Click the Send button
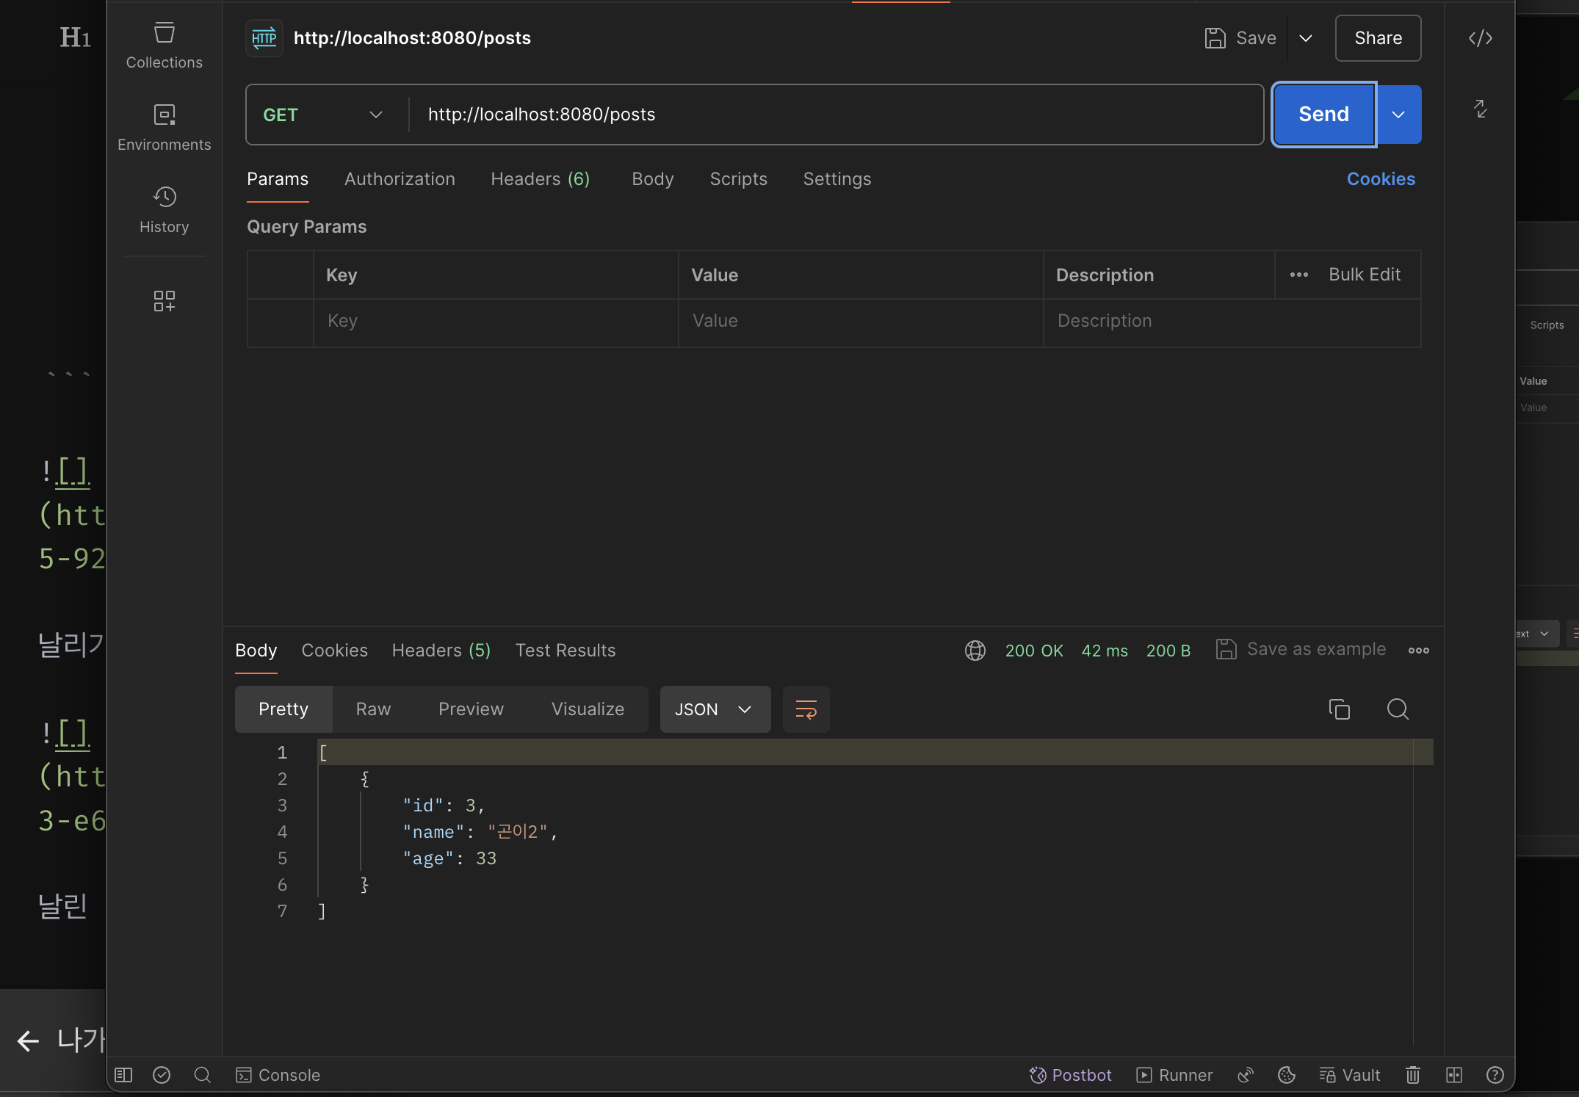Image resolution: width=1579 pixels, height=1097 pixels. (1323, 115)
